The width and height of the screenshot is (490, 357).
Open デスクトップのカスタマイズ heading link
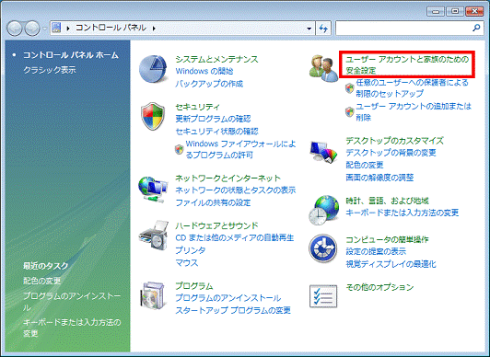[x=395, y=141]
